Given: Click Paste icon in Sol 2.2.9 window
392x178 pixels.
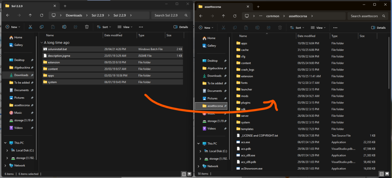Looking at the screenshot, I should click(53, 27).
